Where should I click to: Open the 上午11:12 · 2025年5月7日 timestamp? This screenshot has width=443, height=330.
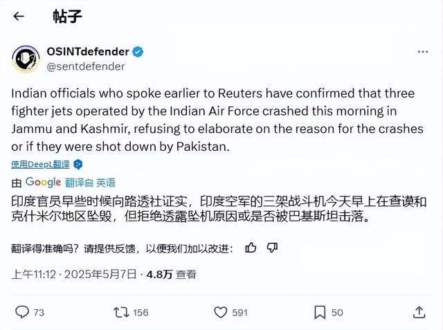tap(74, 274)
